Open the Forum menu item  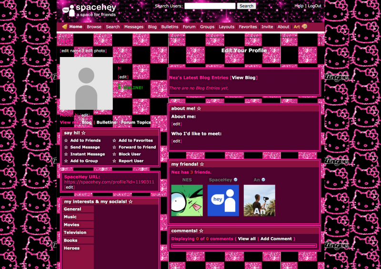click(189, 27)
